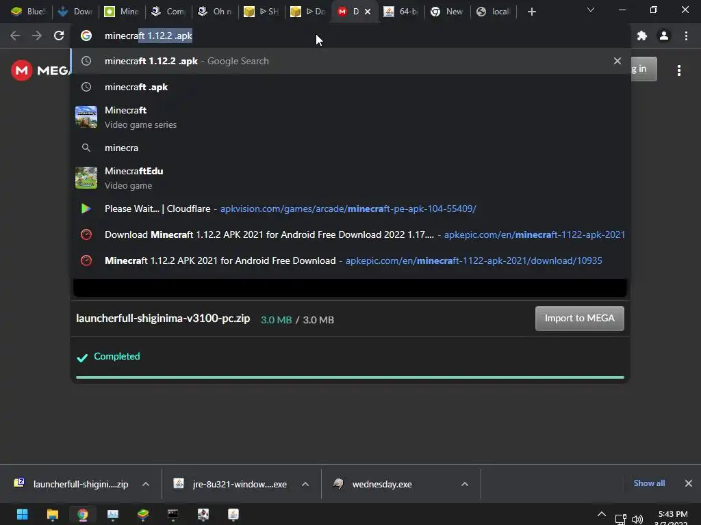This screenshot has width=701, height=525.
Task: Switch to the 'Mine' browser tab
Action: 122,12
